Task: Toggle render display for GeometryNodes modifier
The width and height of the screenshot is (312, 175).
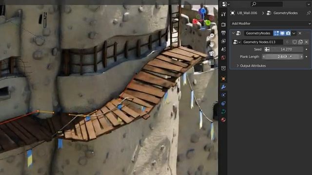Action: pyautogui.click(x=288, y=33)
